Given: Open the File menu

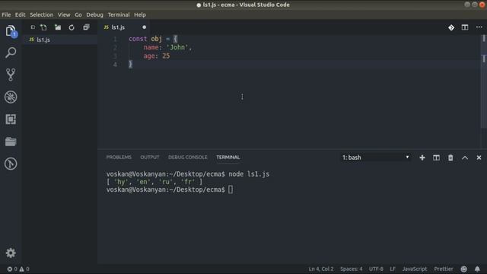Looking at the screenshot, I should 6,14.
